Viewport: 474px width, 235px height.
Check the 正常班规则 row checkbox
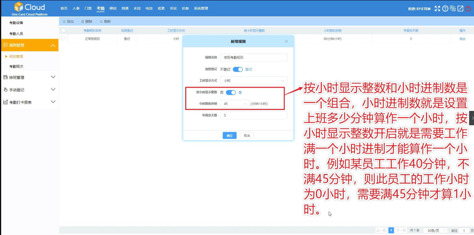63,39
